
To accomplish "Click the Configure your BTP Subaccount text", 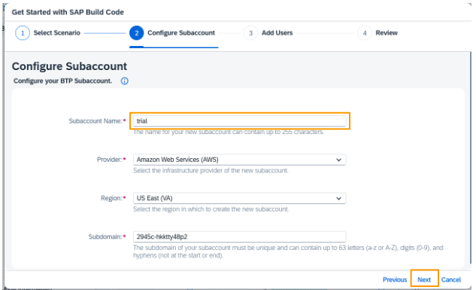I will coord(63,81).
